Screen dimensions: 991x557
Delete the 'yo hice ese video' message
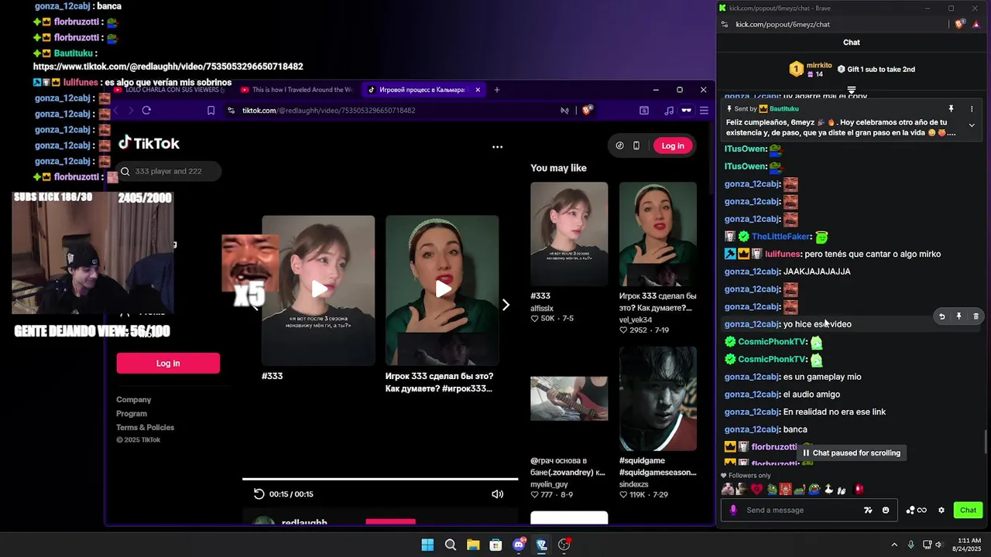coord(976,316)
